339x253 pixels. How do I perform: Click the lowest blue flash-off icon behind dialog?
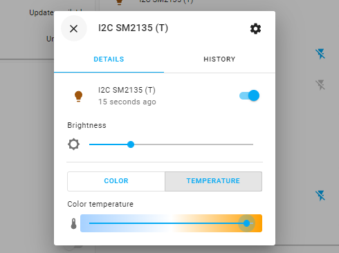tap(320, 196)
